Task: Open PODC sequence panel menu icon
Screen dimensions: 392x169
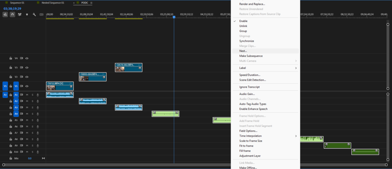Action: [x=91, y=3]
